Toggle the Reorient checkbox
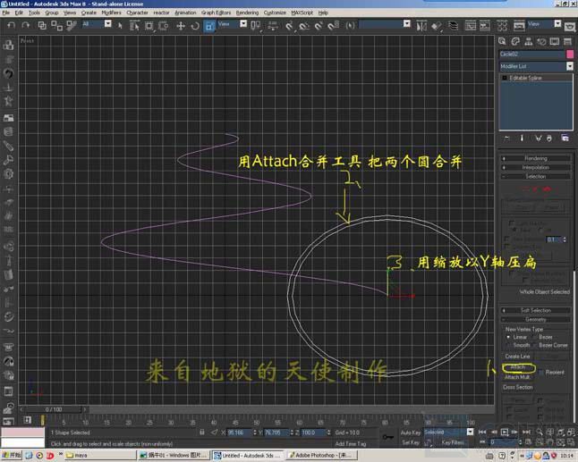578x462 pixels. (541, 372)
